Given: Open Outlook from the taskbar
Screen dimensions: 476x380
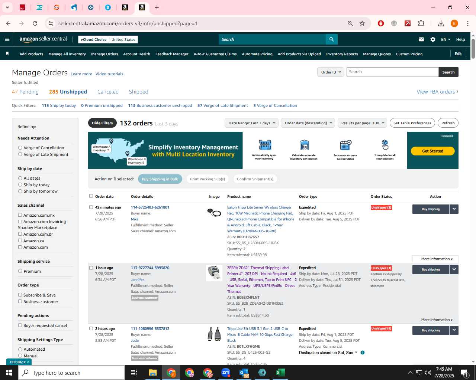Looking at the screenshot, I should click(x=244, y=373).
